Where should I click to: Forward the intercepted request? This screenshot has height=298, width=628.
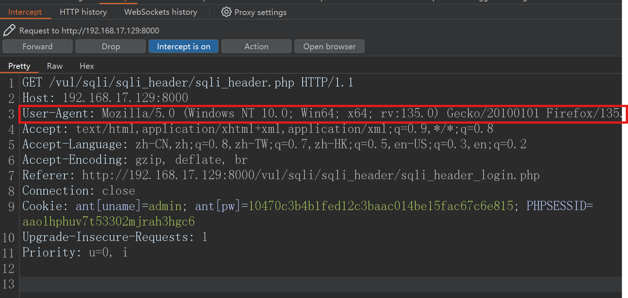[37, 47]
